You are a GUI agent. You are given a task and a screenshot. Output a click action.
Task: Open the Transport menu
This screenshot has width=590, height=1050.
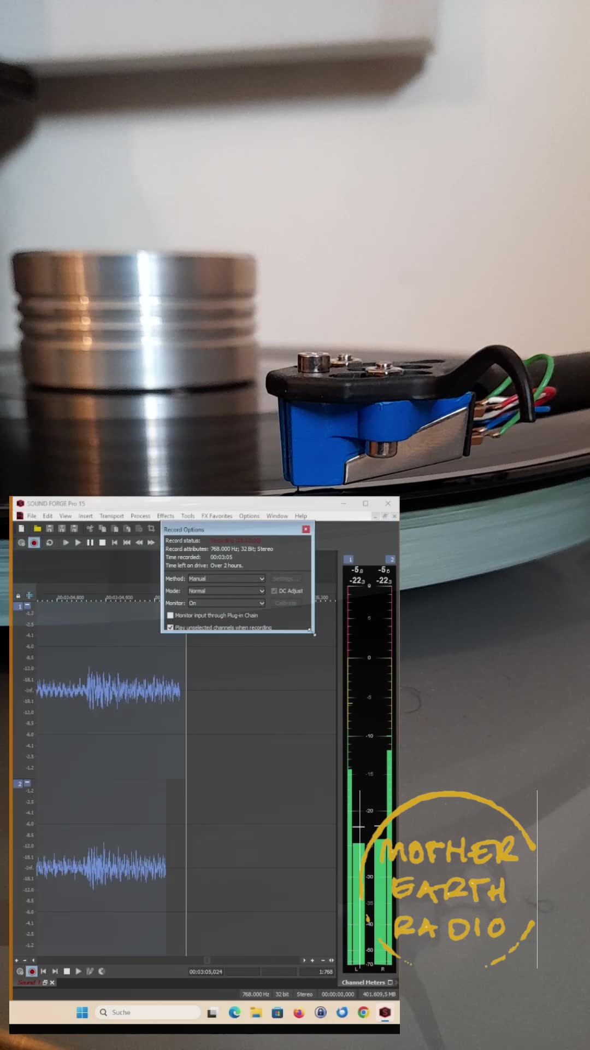coord(111,516)
